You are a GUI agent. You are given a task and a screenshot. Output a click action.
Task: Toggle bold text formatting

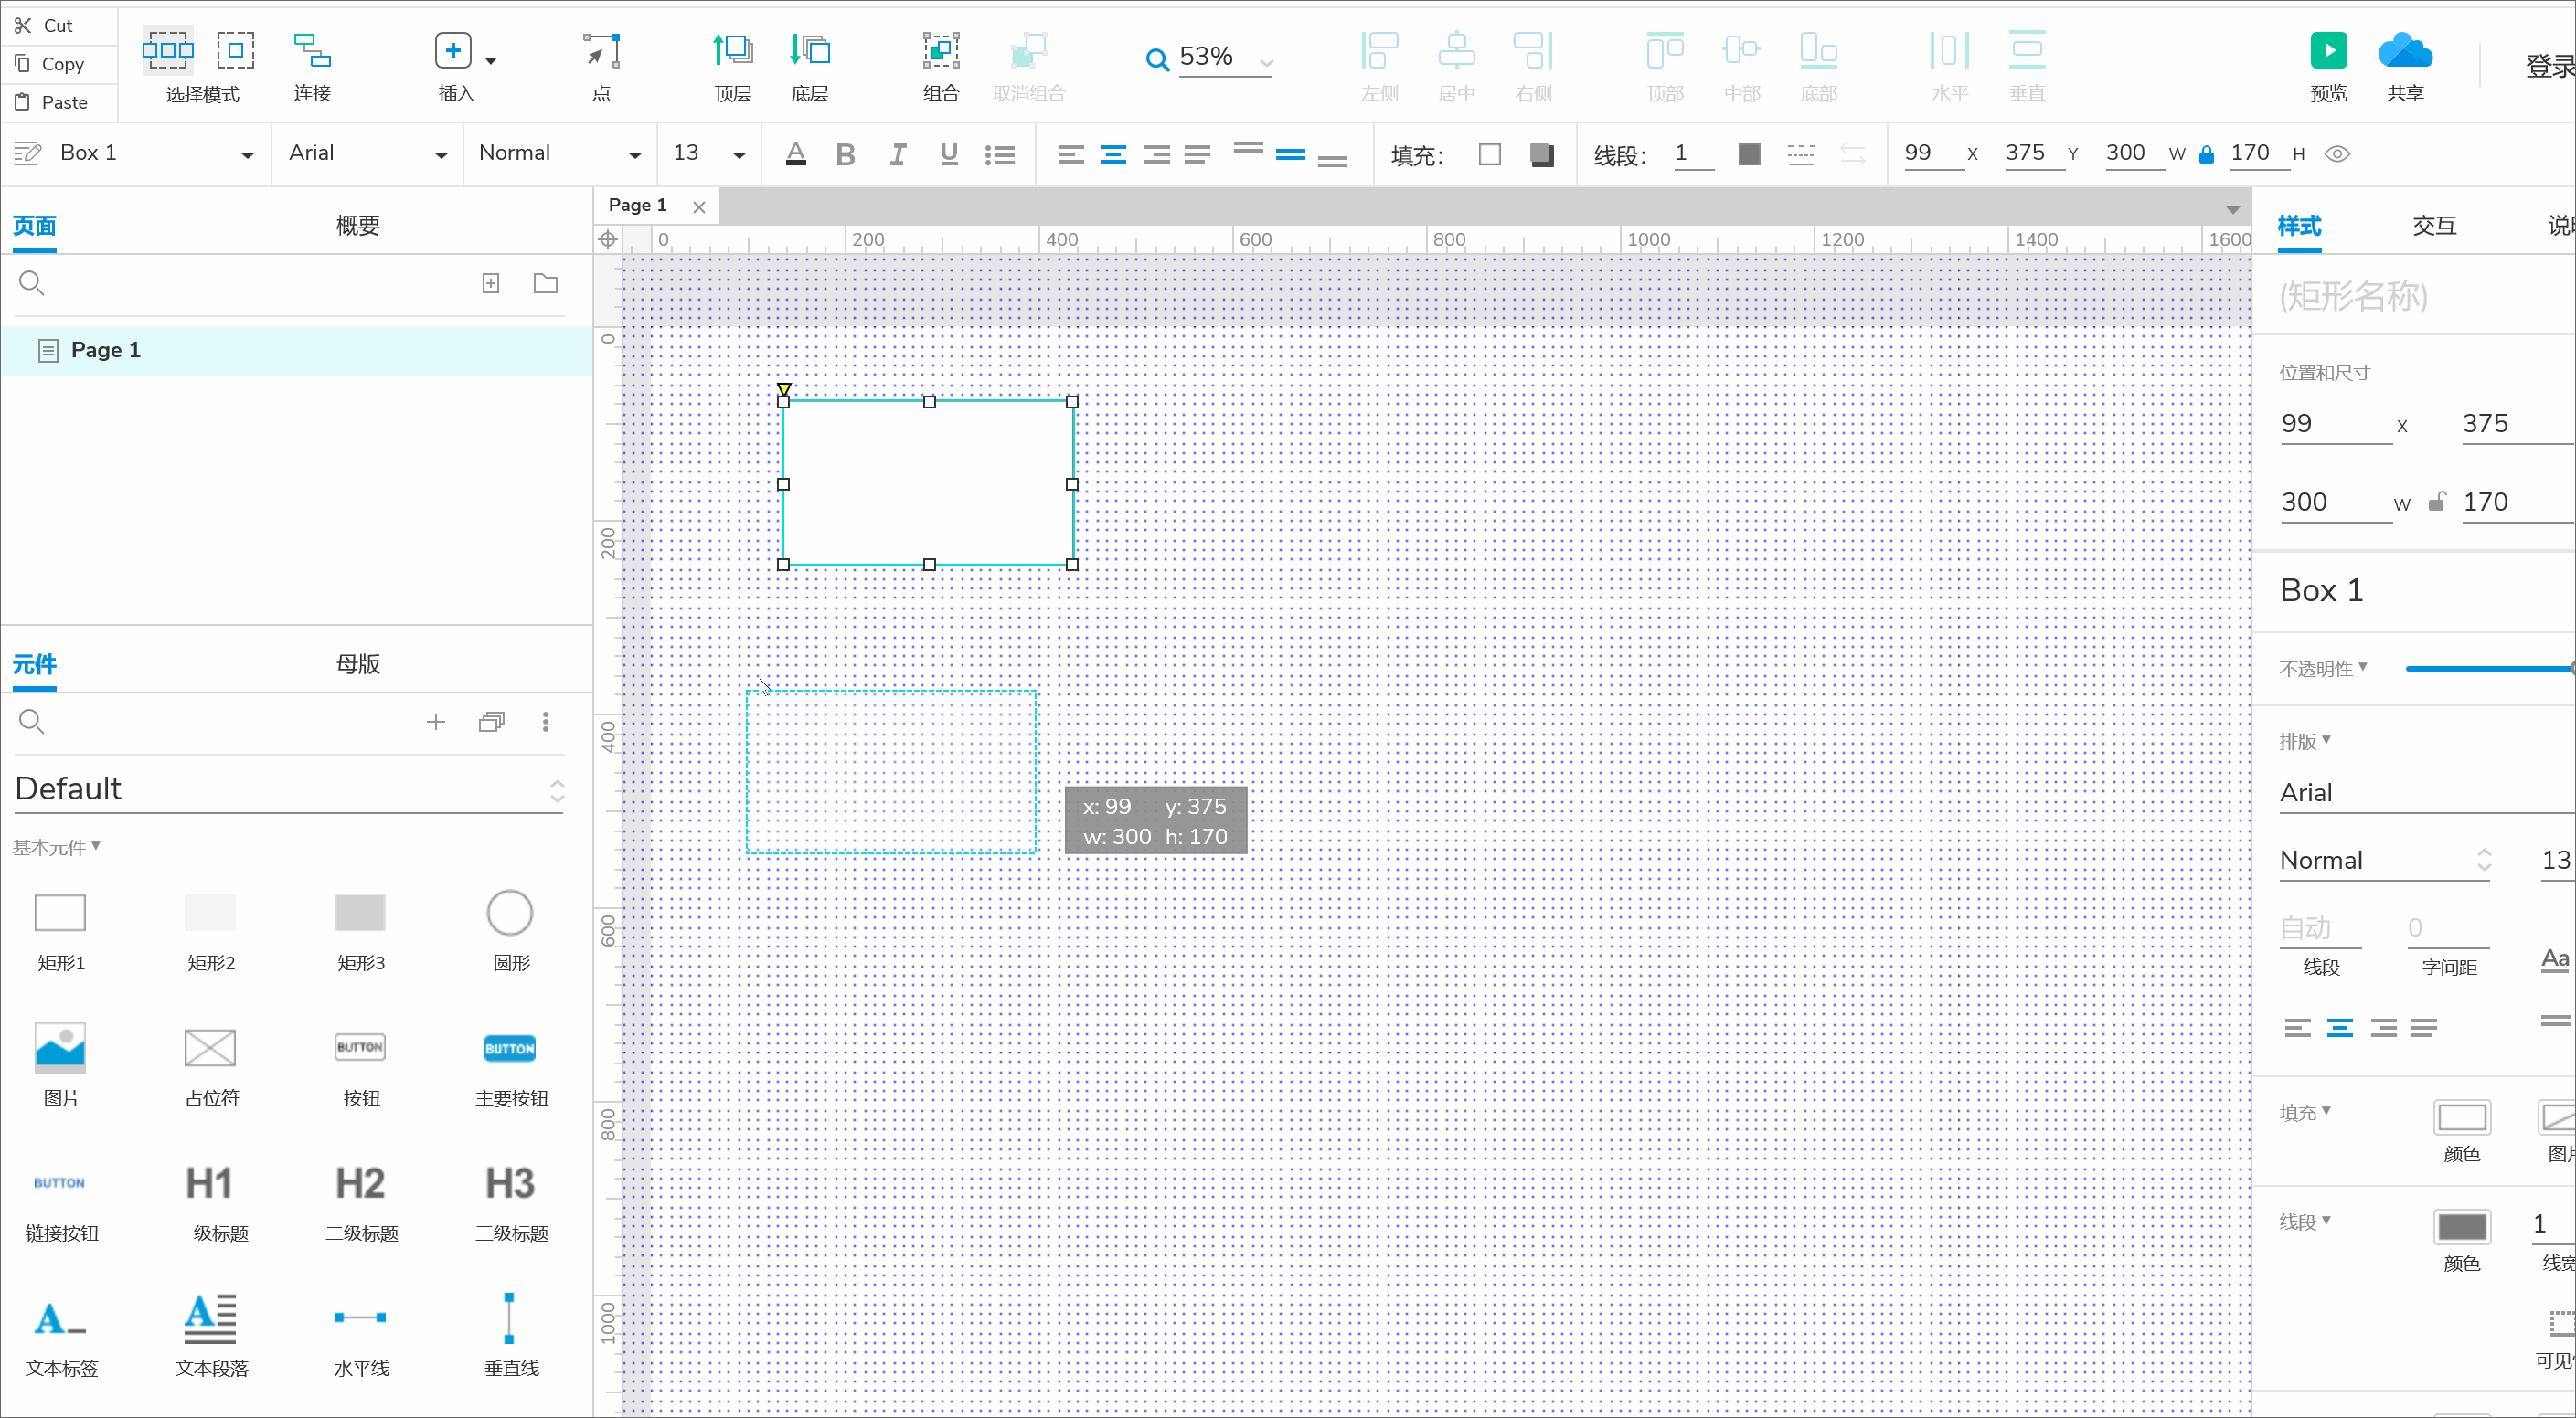[845, 153]
